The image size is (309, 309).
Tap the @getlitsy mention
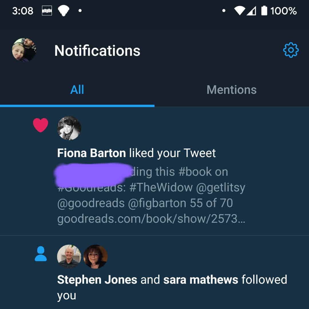tap(221, 187)
